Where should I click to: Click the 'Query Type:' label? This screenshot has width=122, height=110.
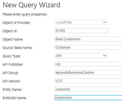tap(11, 56)
